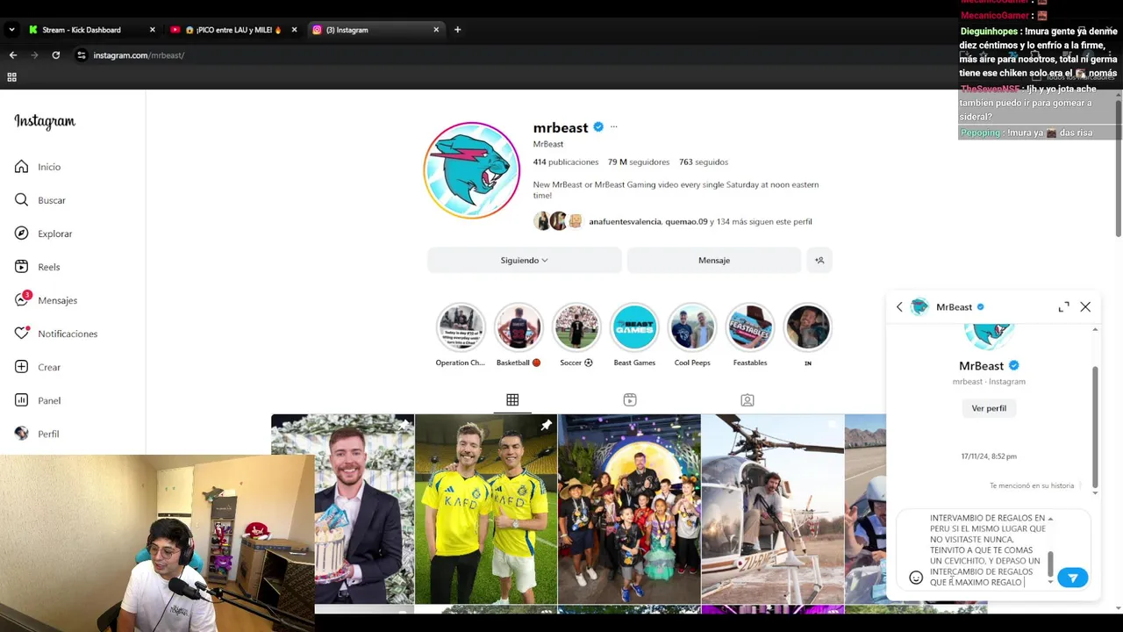Click the message box scroll-down arrow

pyautogui.click(x=1050, y=582)
